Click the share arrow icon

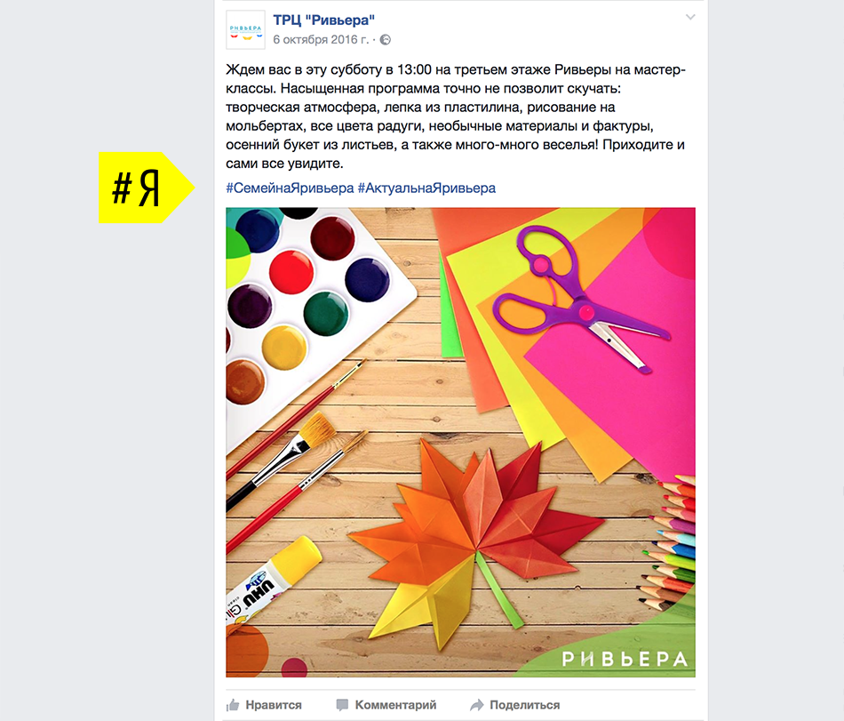click(x=477, y=705)
